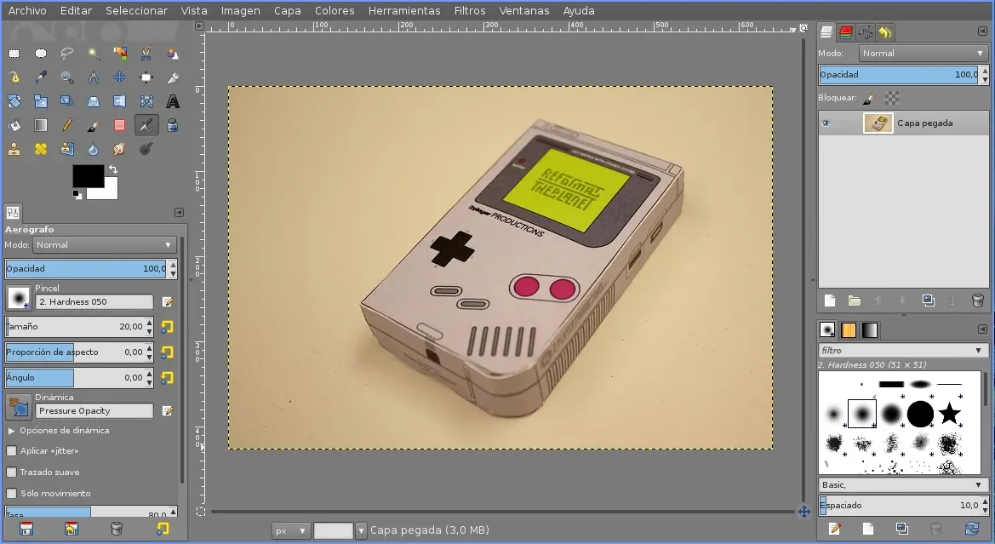Viewport: 995px width, 544px height.
Task: Enable the Sólo movimiento checkbox
Action: [11, 493]
